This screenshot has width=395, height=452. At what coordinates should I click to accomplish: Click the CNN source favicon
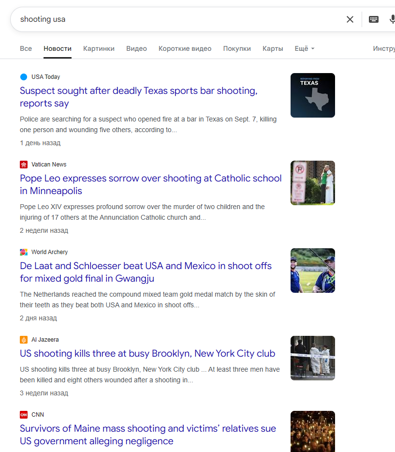point(24,415)
